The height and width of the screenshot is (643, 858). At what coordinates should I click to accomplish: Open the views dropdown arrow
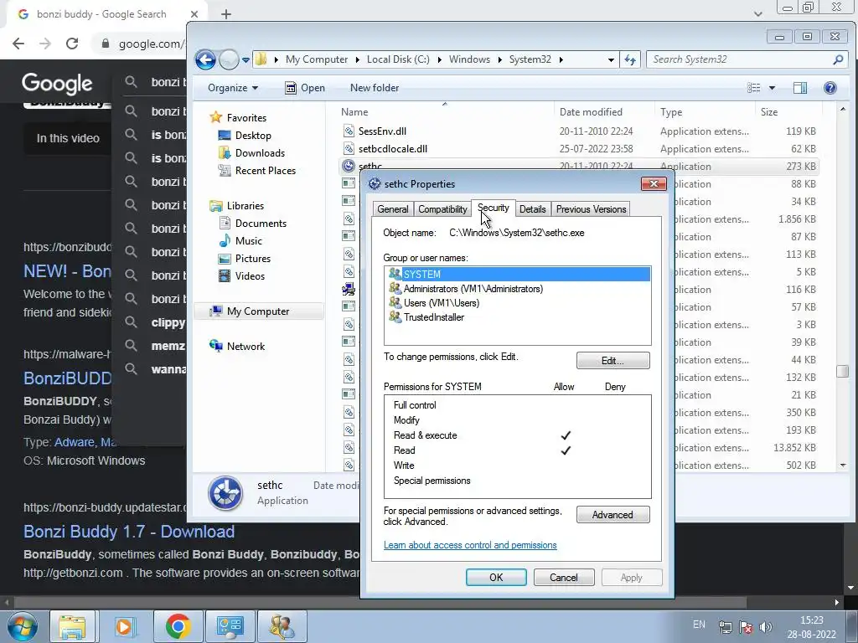coord(772,88)
